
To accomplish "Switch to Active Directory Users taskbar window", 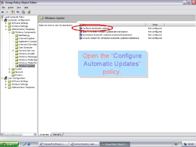I will tap(84, 144).
